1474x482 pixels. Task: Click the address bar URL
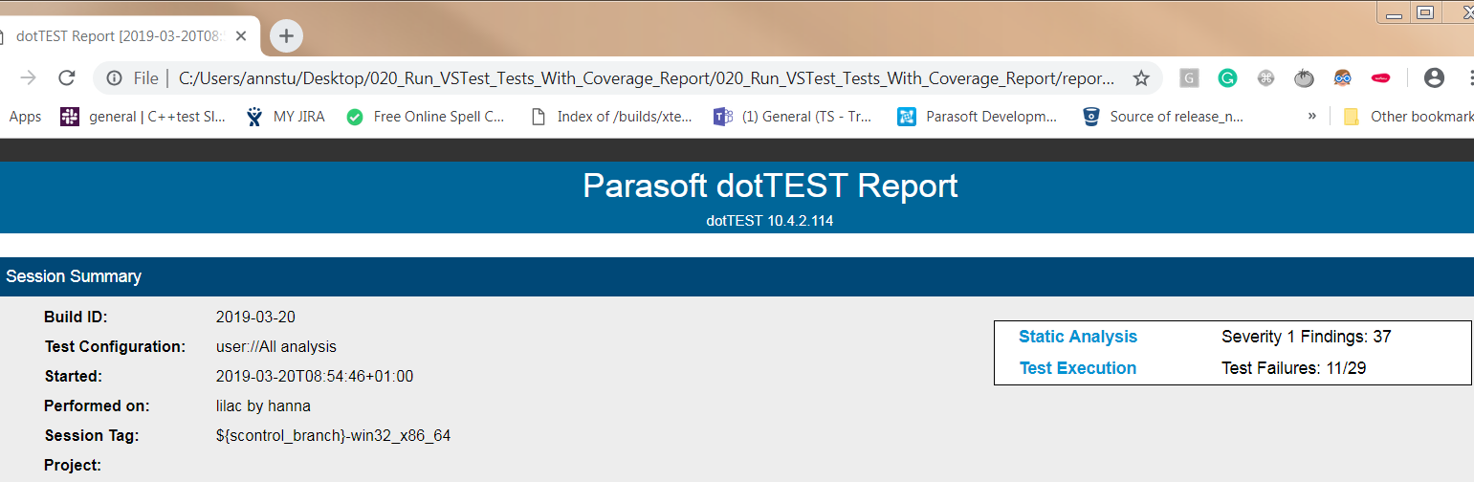click(x=647, y=78)
